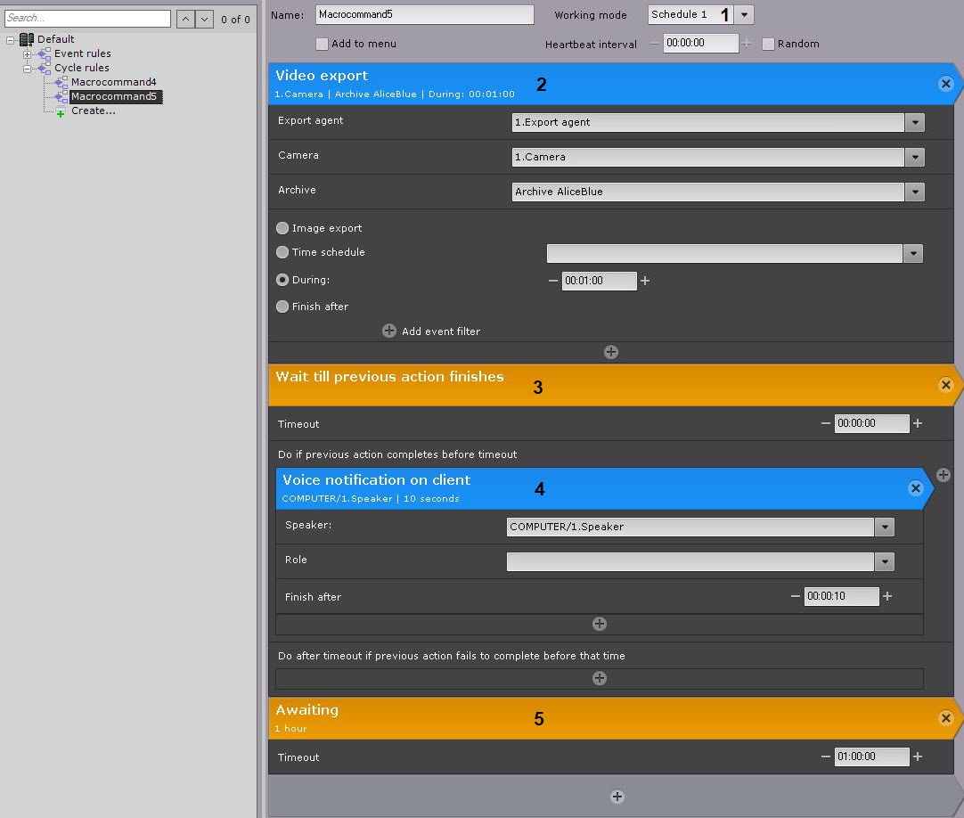This screenshot has width=964, height=818.
Task: Click the macro Name input field
Action: click(424, 15)
